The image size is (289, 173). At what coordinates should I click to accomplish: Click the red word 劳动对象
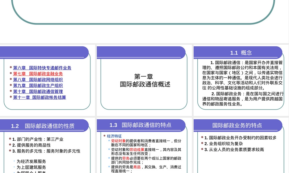(x=118, y=141)
